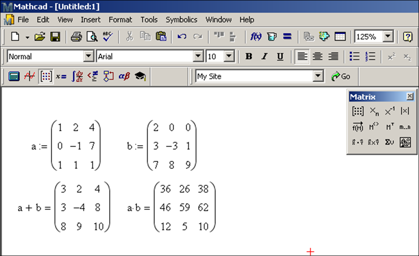Click the Go button
Screen dimensions: 419x256
tap(341, 77)
